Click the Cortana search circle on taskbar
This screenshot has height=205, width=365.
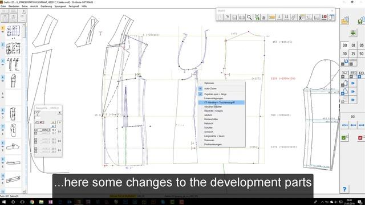[x=13, y=202]
